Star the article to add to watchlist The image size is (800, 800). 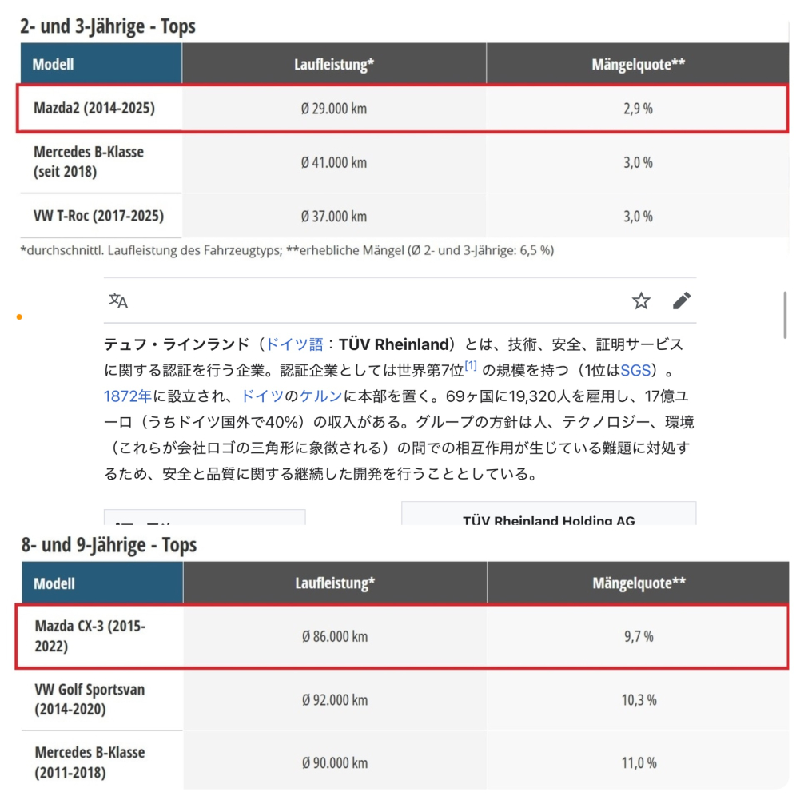click(641, 301)
